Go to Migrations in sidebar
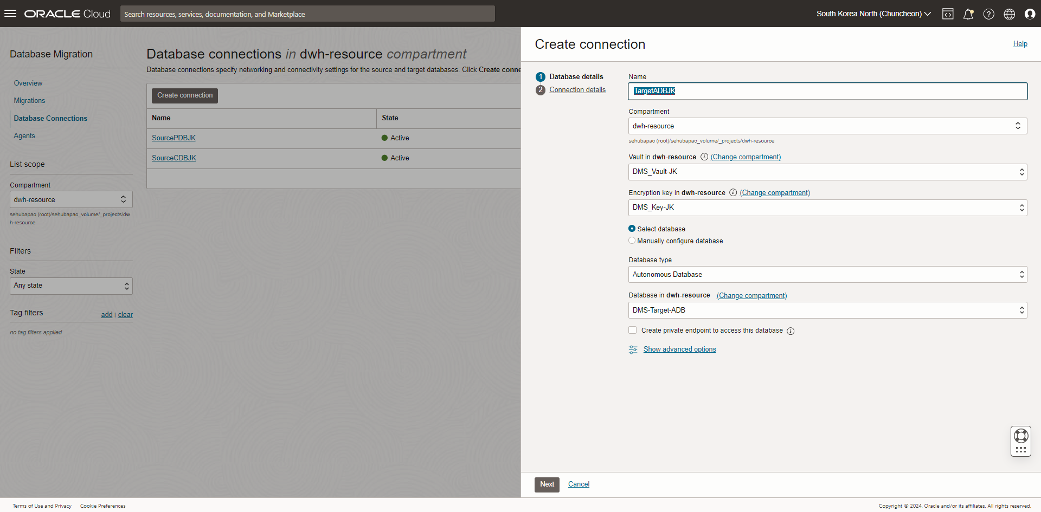 [x=30, y=101]
